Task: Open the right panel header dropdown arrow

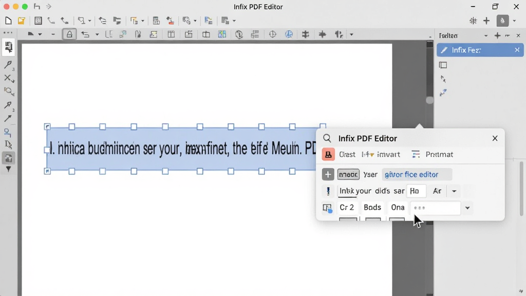Action: pyautogui.click(x=486, y=35)
